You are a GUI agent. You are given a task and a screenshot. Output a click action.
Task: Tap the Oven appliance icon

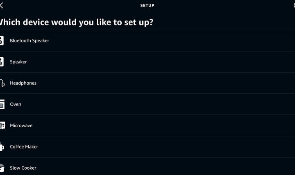[x=2, y=104]
